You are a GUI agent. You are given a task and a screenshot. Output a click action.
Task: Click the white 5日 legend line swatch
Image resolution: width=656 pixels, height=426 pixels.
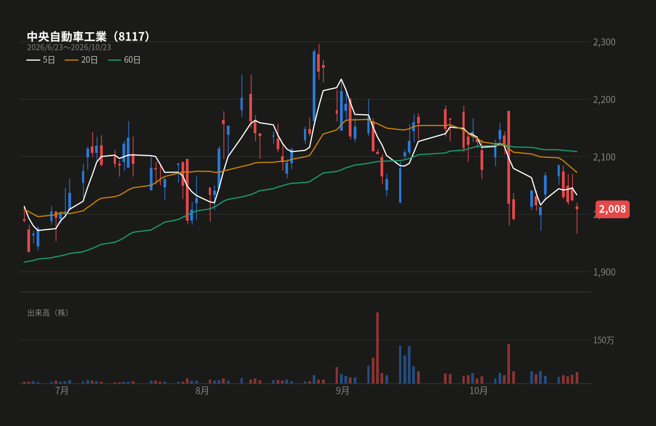(33, 60)
